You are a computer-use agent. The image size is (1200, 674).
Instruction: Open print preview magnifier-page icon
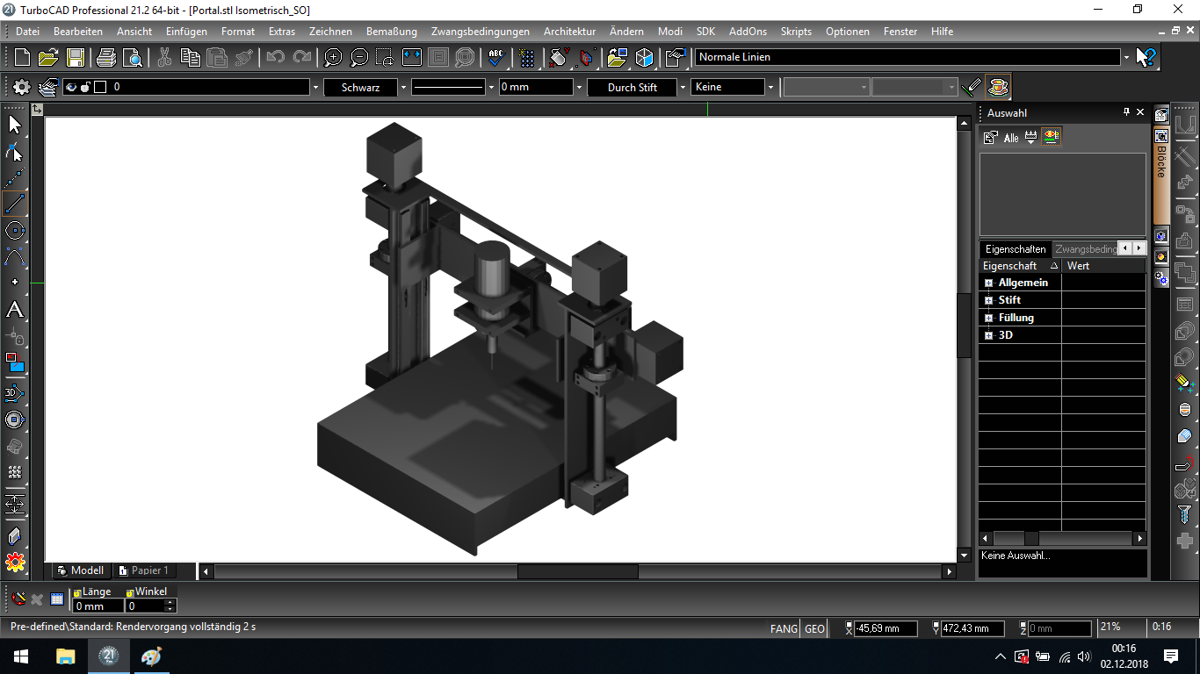pos(133,58)
